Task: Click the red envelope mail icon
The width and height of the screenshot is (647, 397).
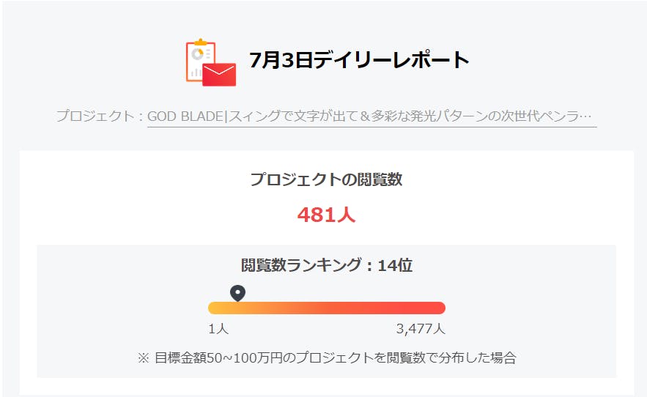Action: (219, 74)
